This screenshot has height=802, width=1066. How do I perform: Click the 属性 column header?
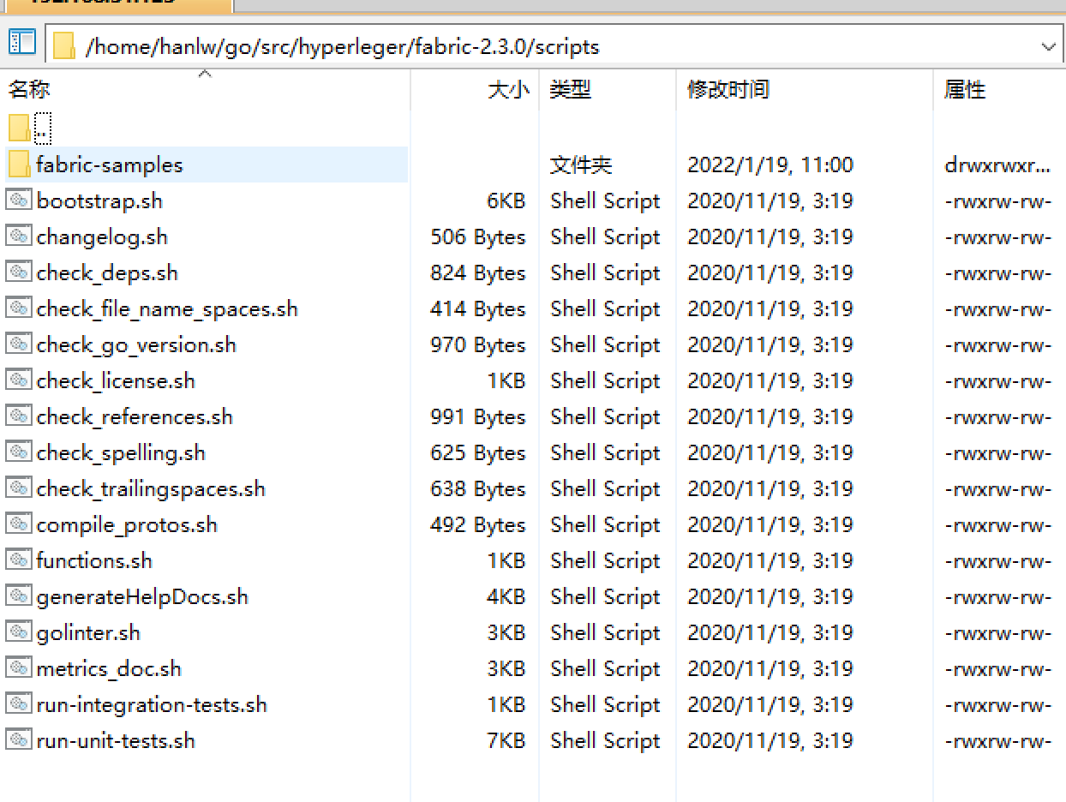point(965,89)
